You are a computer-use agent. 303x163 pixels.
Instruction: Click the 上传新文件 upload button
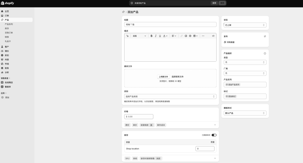(x=163, y=77)
